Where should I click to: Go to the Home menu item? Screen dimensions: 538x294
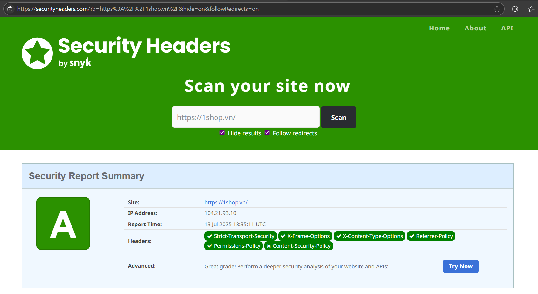tap(439, 28)
